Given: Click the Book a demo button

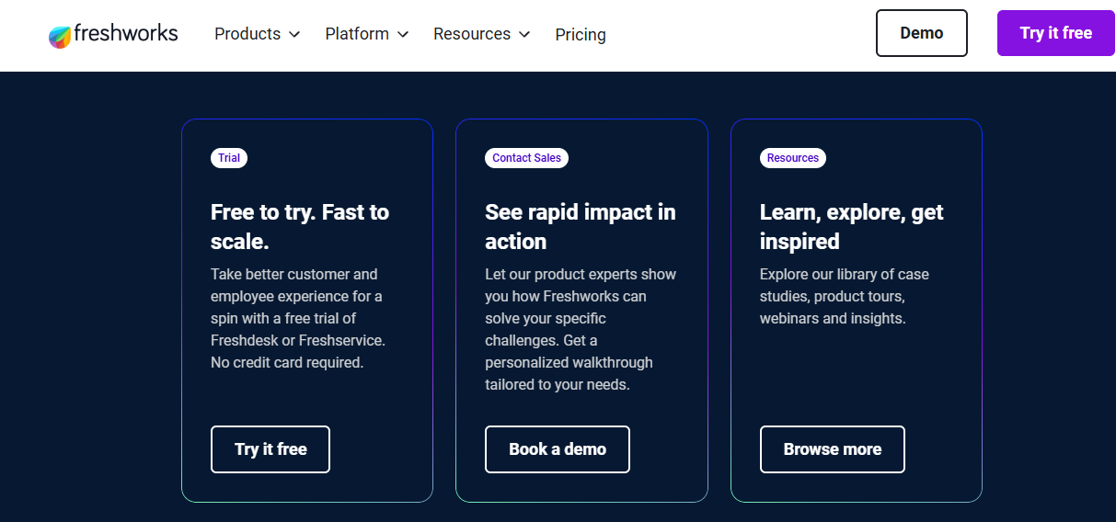Looking at the screenshot, I should tap(558, 449).
